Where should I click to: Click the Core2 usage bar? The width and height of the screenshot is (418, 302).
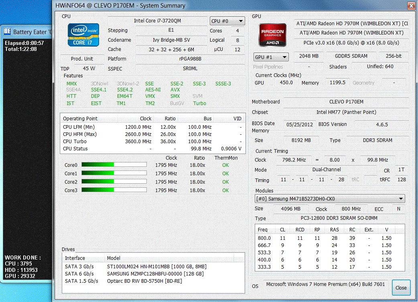point(114,182)
